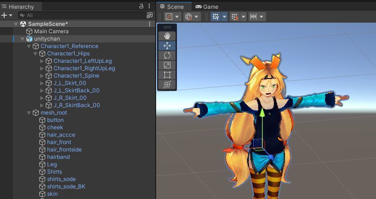Select the button mesh object

click(55, 120)
